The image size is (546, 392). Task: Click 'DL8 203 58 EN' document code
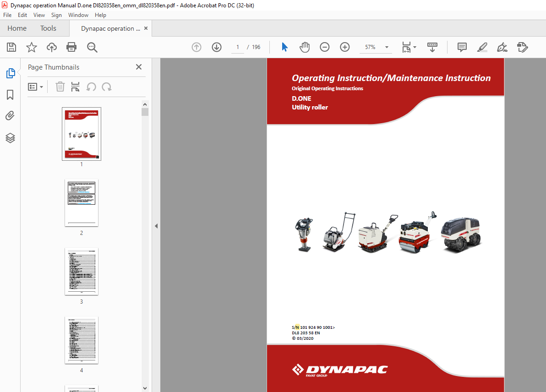coord(306,333)
